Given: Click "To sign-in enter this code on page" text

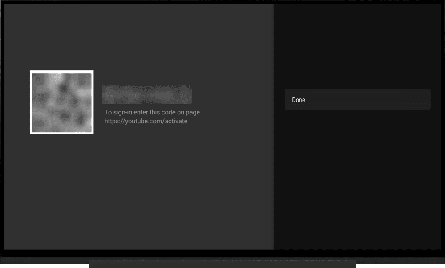Looking at the screenshot, I should tap(152, 113).
